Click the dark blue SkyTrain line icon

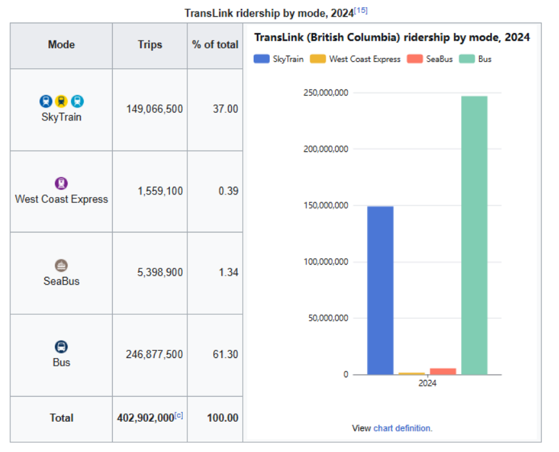(x=46, y=101)
